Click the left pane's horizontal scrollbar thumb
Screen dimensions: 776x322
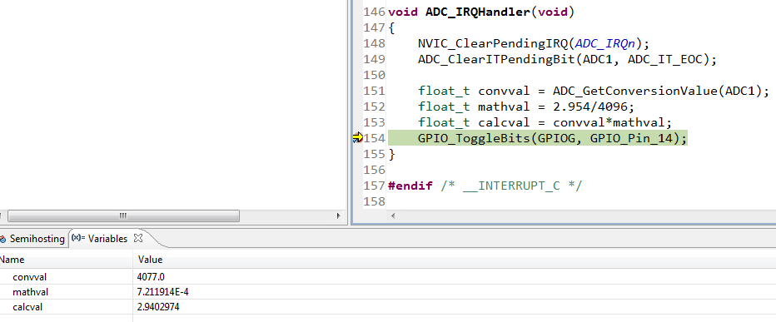(x=124, y=215)
